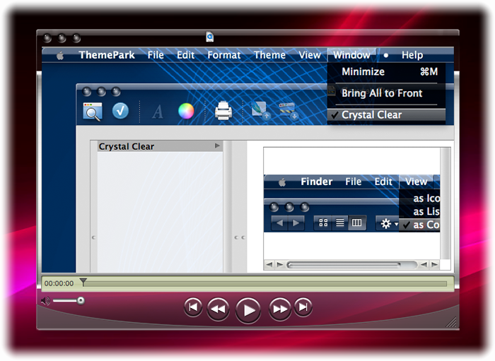The width and height of the screenshot is (495, 361).
Task: Open the top ThemePark View menu
Action: point(310,55)
